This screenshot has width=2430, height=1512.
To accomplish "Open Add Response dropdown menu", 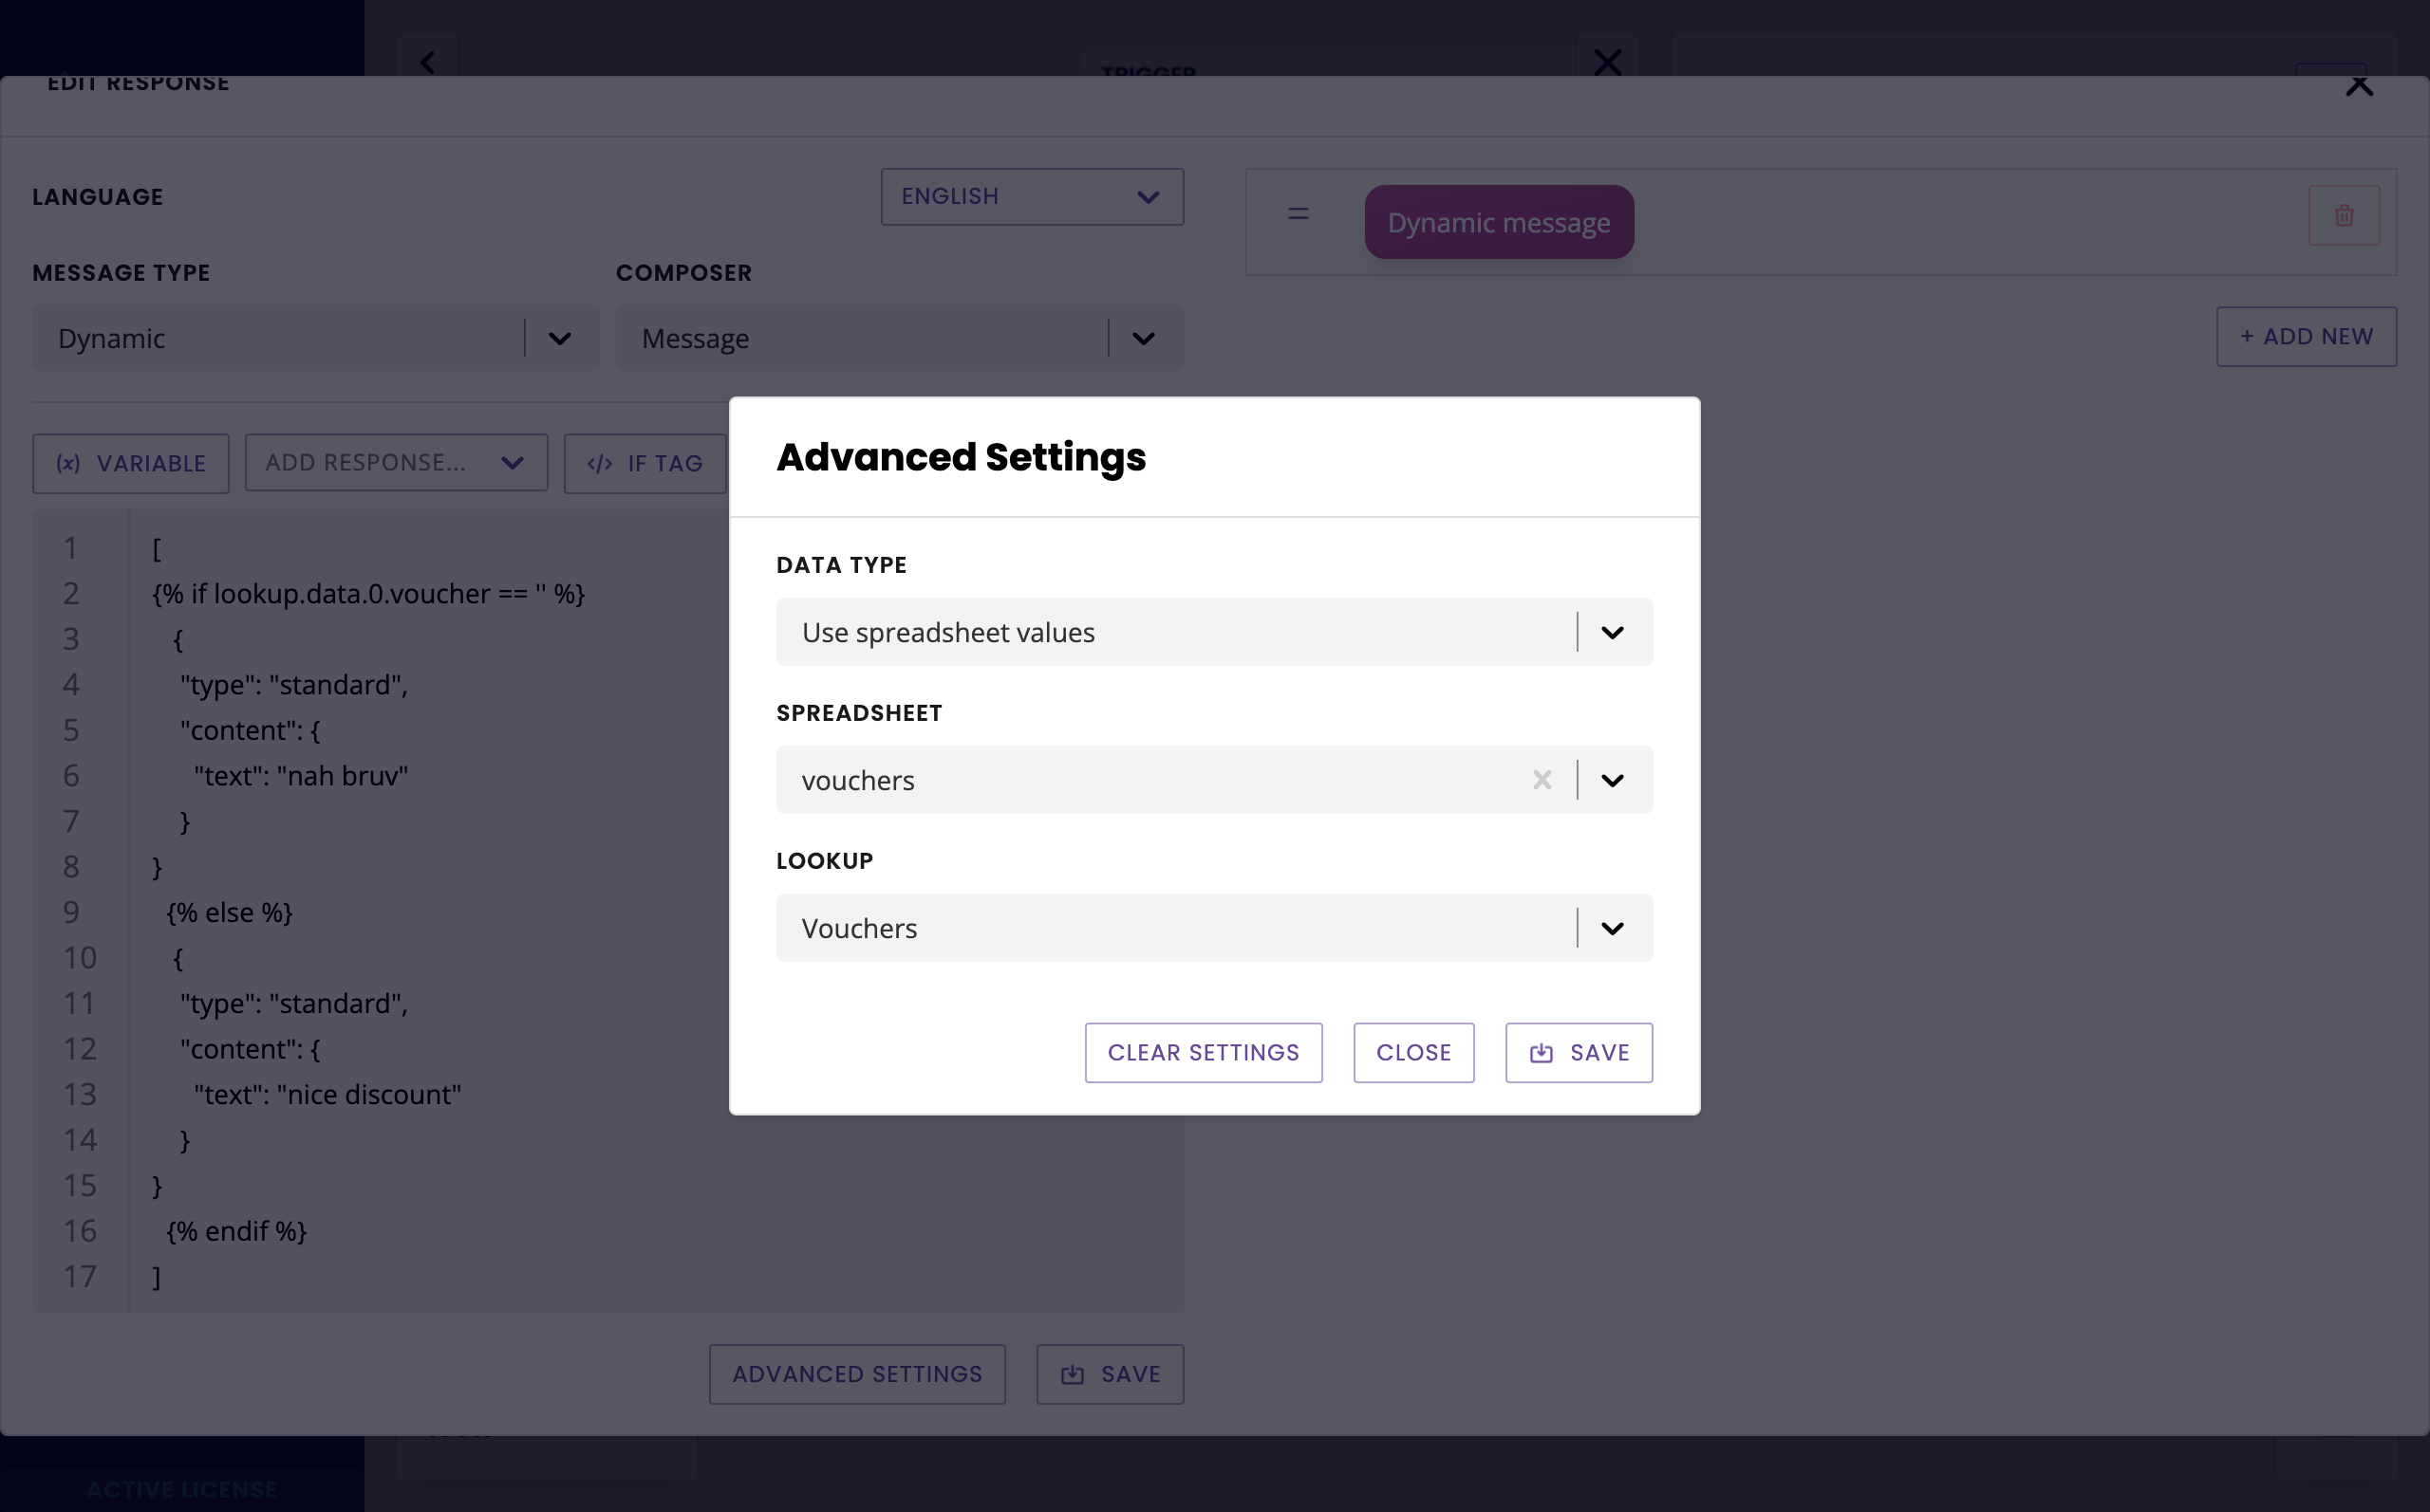I will (x=396, y=463).
